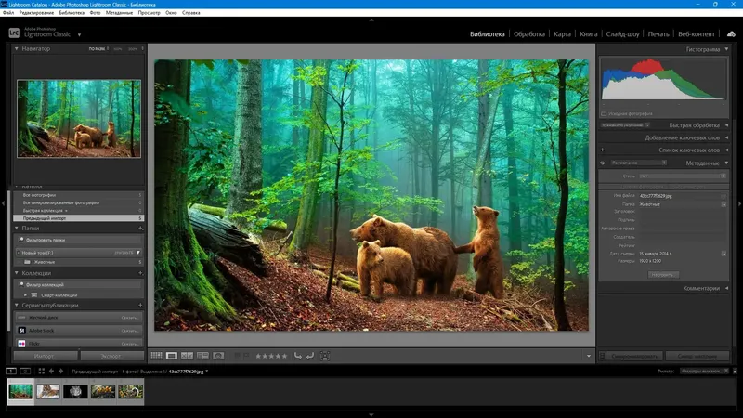Add a folder with the Папки plus
Image resolution: width=743 pixels, height=418 pixels.
(x=140, y=228)
